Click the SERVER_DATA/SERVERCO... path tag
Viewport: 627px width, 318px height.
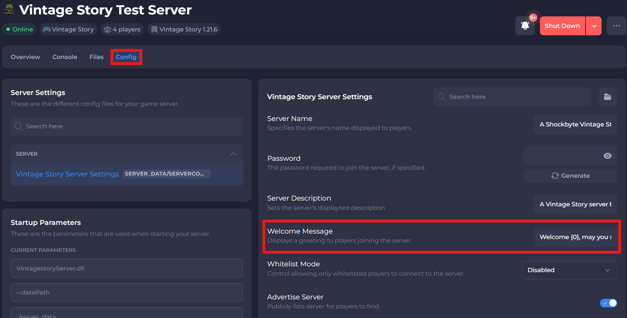[167, 174]
